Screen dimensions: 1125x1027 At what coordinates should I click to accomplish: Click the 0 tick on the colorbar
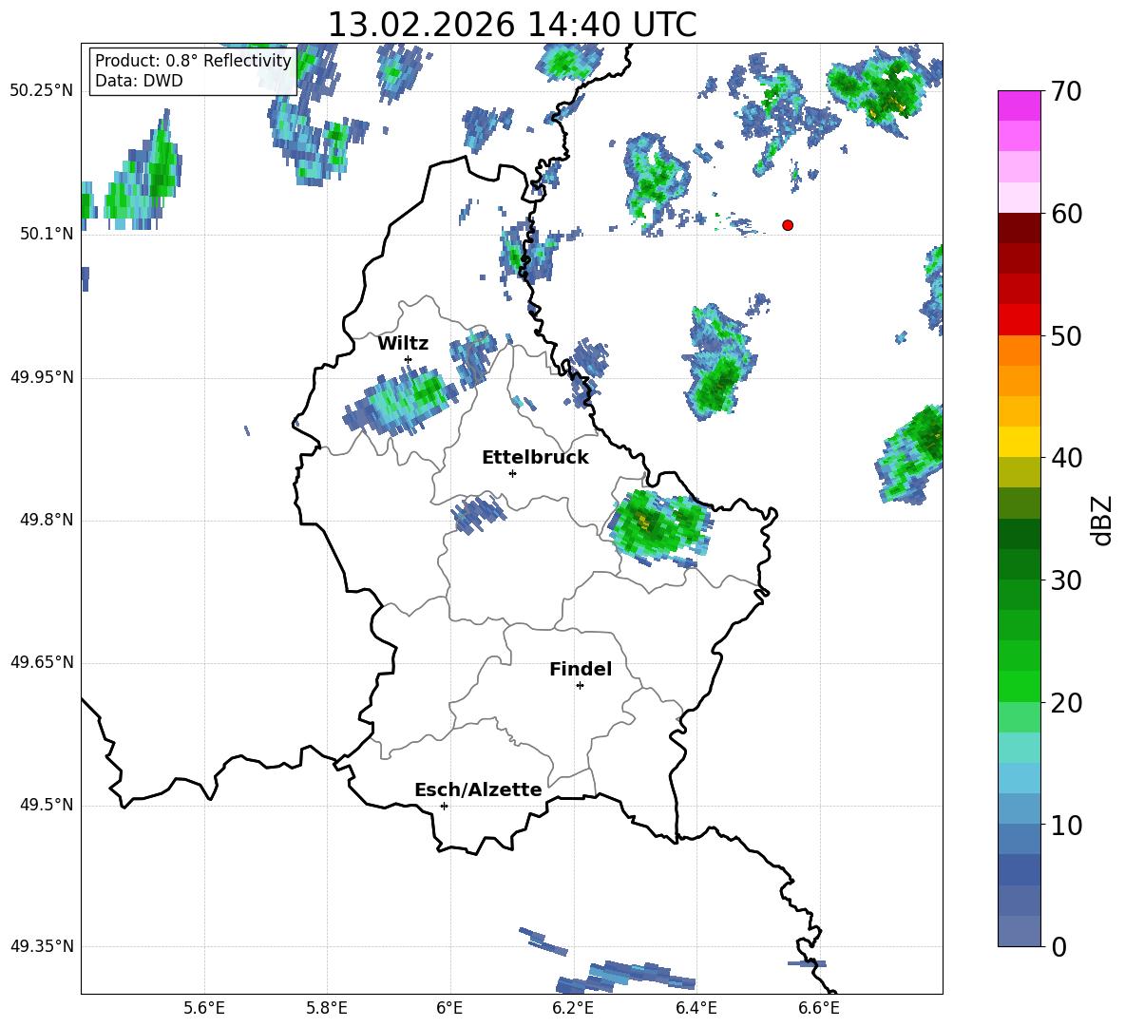click(1058, 946)
